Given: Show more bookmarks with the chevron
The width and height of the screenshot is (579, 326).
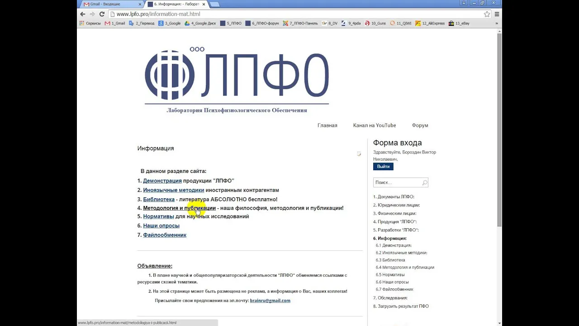Looking at the screenshot, I should (x=497, y=23).
